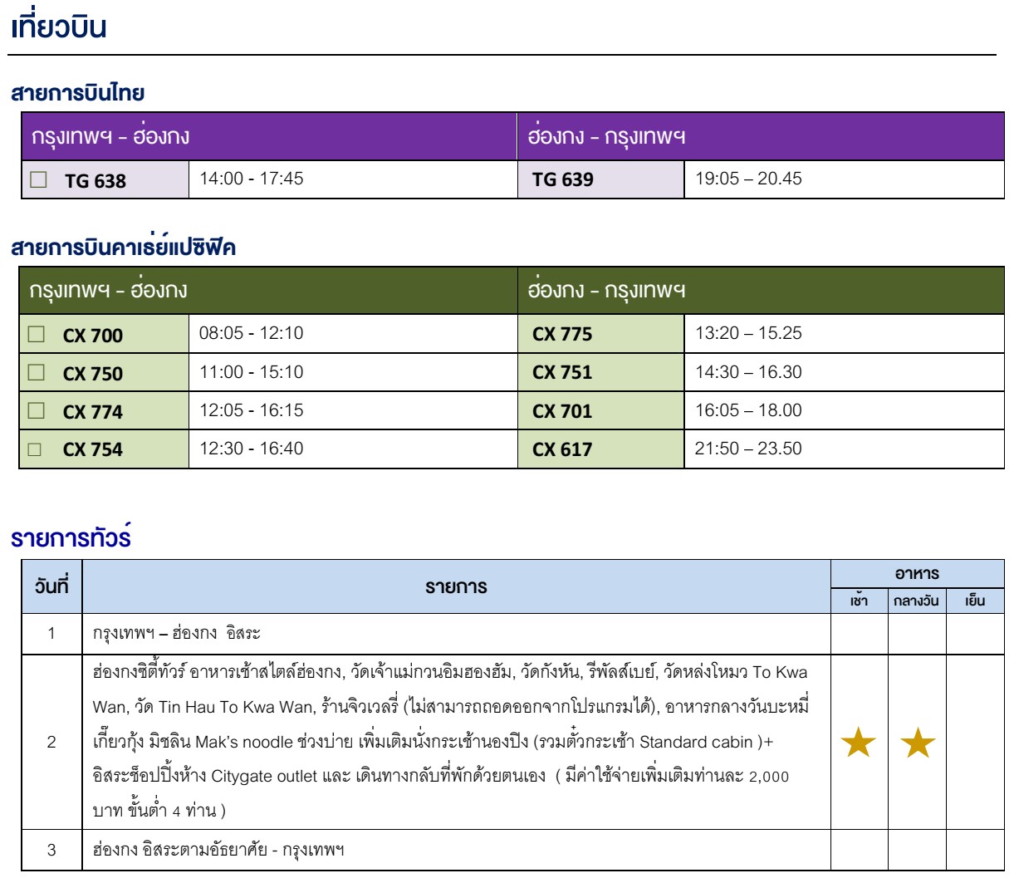The height and width of the screenshot is (878, 1014).
Task: Tick the CX 754 flight checkbox
Action: (35, 449)
